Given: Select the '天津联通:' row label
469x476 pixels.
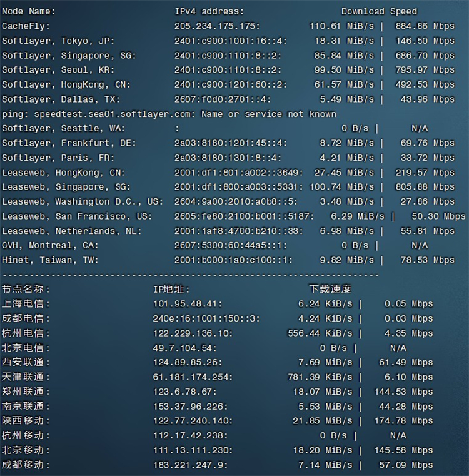Looking at the screenshot, I should point(26,377).
